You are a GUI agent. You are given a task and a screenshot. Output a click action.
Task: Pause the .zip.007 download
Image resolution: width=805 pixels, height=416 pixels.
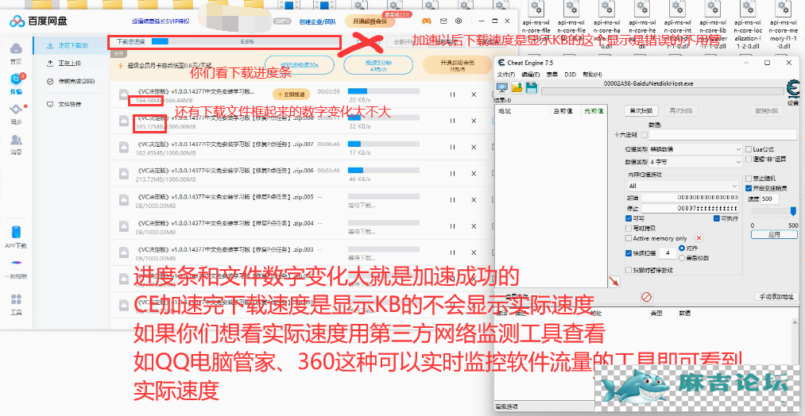(x=452, y=147)
